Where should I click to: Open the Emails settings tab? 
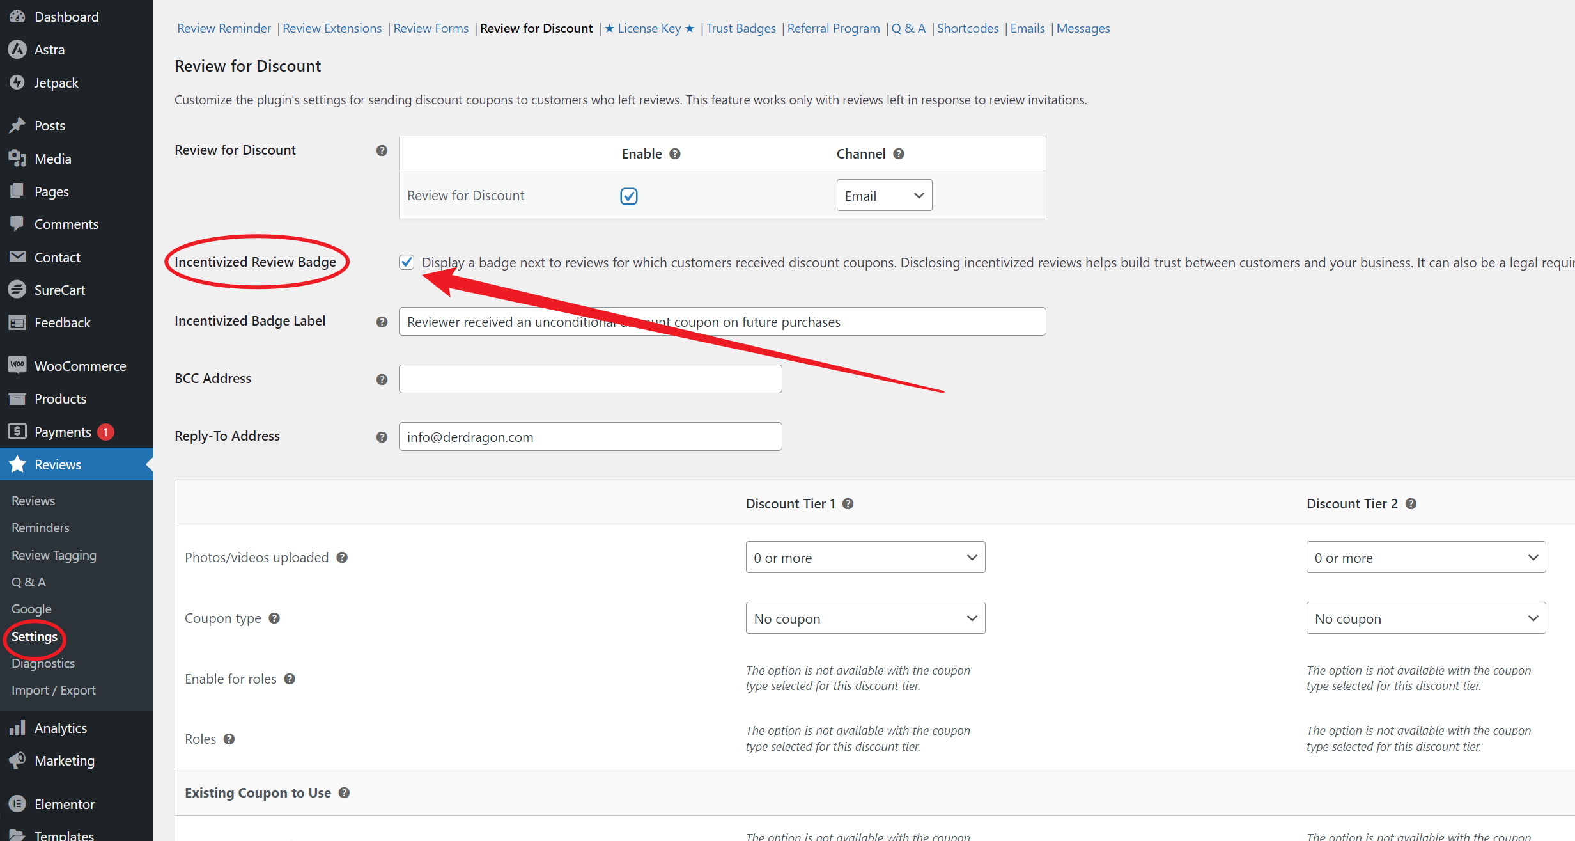[x=1027, y=28]
